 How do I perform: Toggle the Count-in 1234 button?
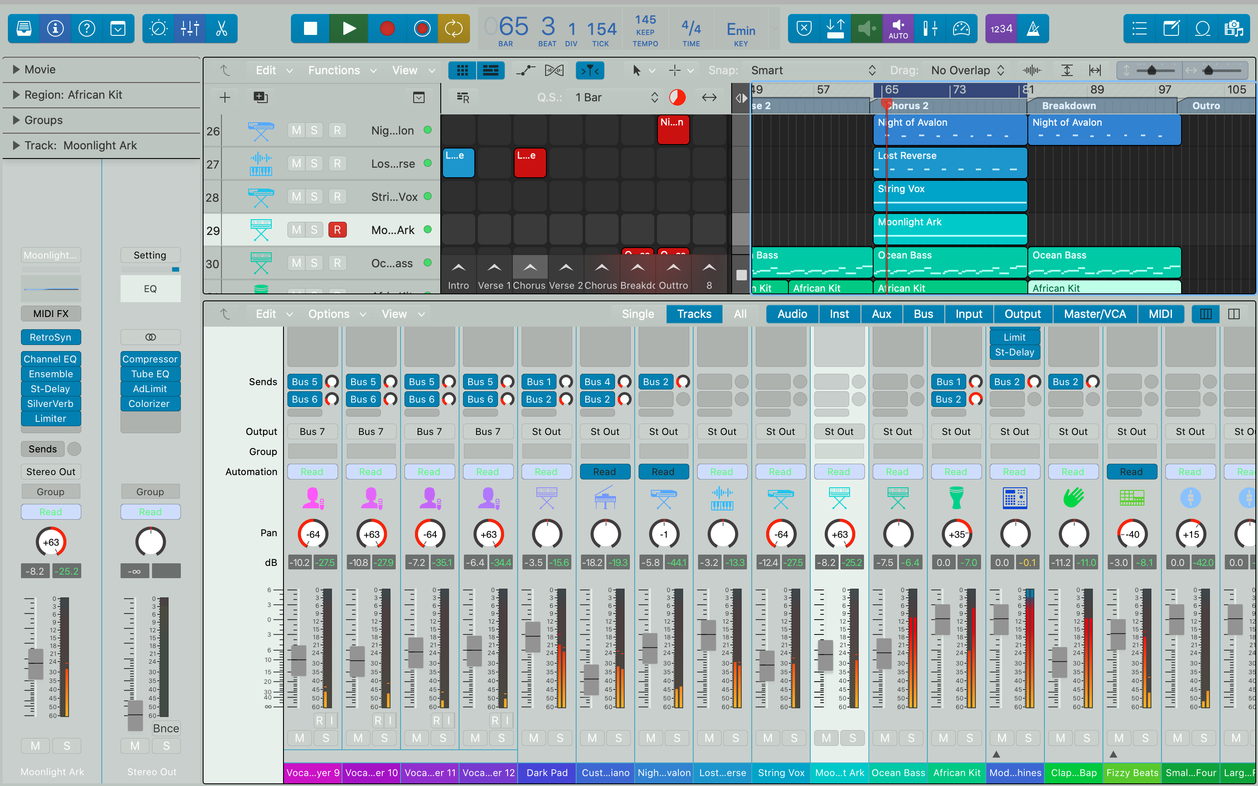point(1001,28)
